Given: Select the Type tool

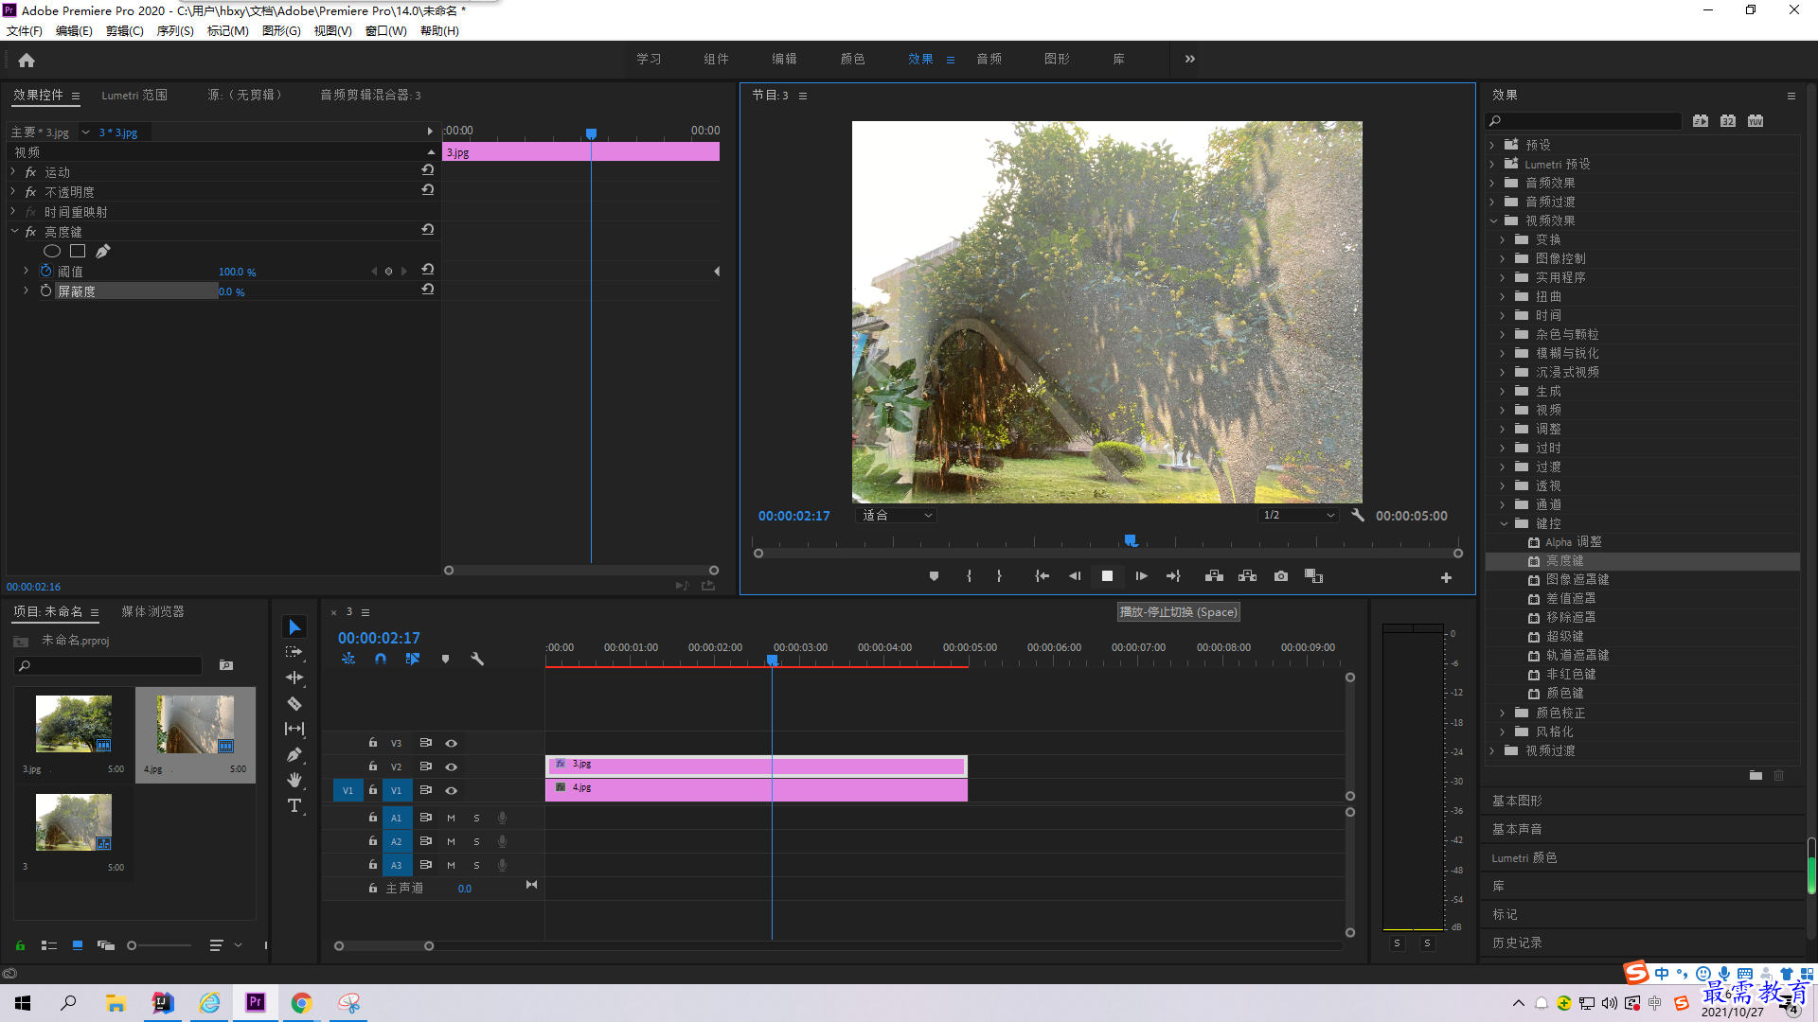Looking at the screenshot, I should click(294, 805).
